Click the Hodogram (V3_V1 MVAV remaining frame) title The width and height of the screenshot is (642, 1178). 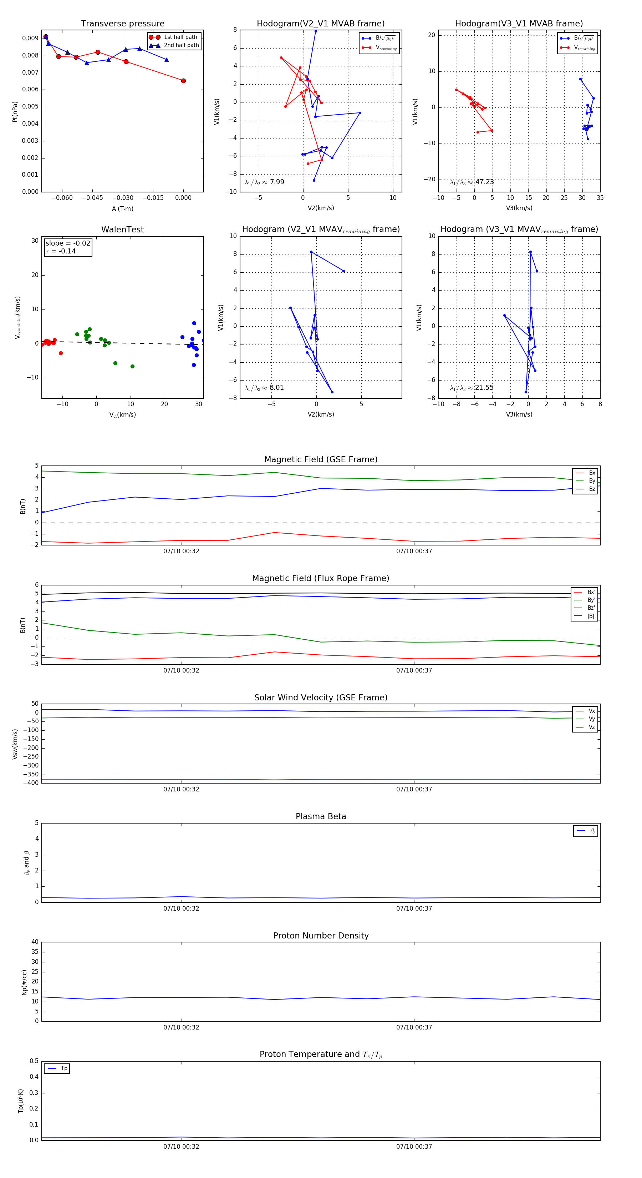(519, 230)
